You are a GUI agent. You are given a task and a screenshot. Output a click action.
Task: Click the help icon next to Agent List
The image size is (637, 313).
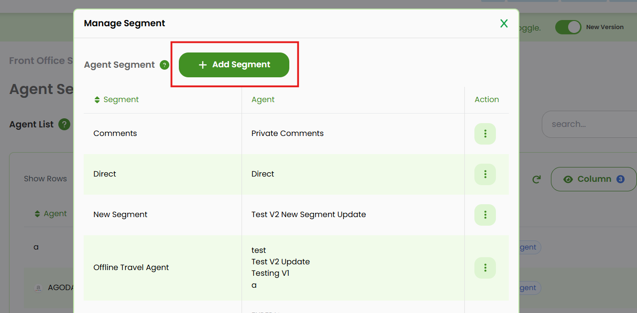tap(64, 125)
